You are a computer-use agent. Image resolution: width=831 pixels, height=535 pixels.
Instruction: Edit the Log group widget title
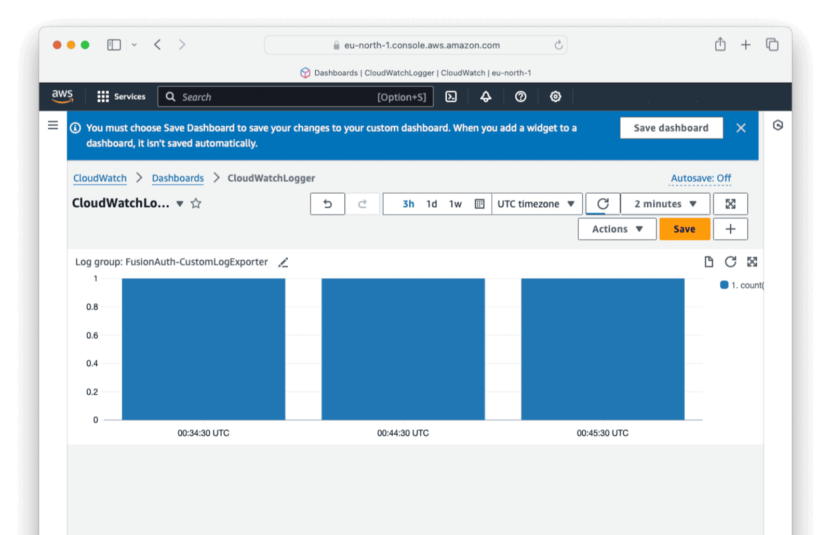tap(283, 262)
